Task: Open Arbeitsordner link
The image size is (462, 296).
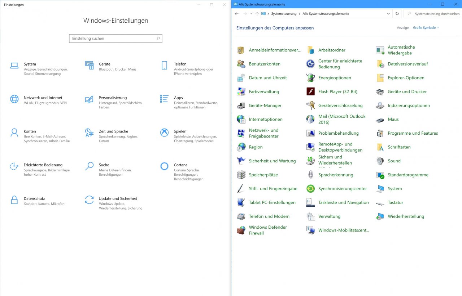Action: point(332,50)
